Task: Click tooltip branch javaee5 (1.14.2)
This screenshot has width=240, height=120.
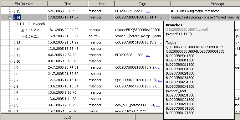Action: point(179,34)
